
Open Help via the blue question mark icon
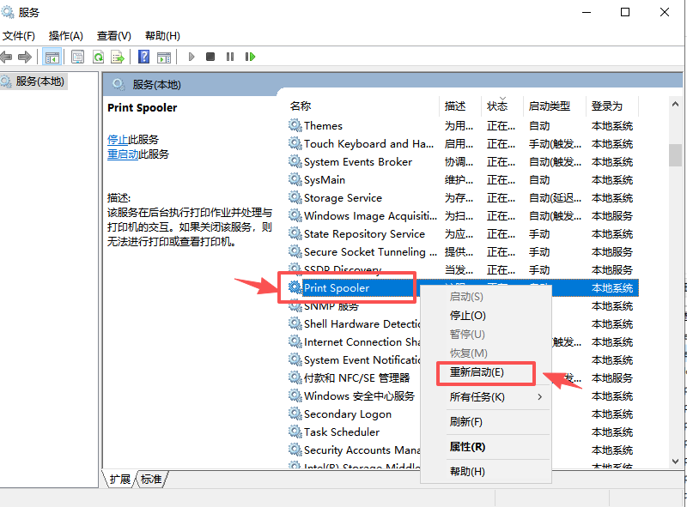coord(143,57)
